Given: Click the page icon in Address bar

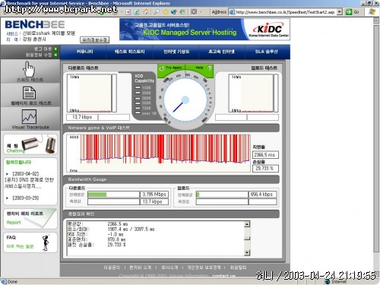Looking at the screenshot, I should pyautogui.click(x=232, y=12).
